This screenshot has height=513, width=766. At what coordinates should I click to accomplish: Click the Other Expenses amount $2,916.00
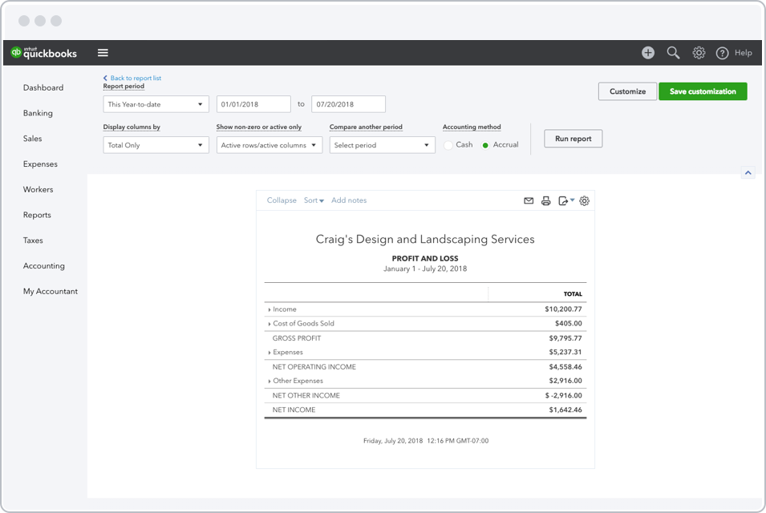565,381
